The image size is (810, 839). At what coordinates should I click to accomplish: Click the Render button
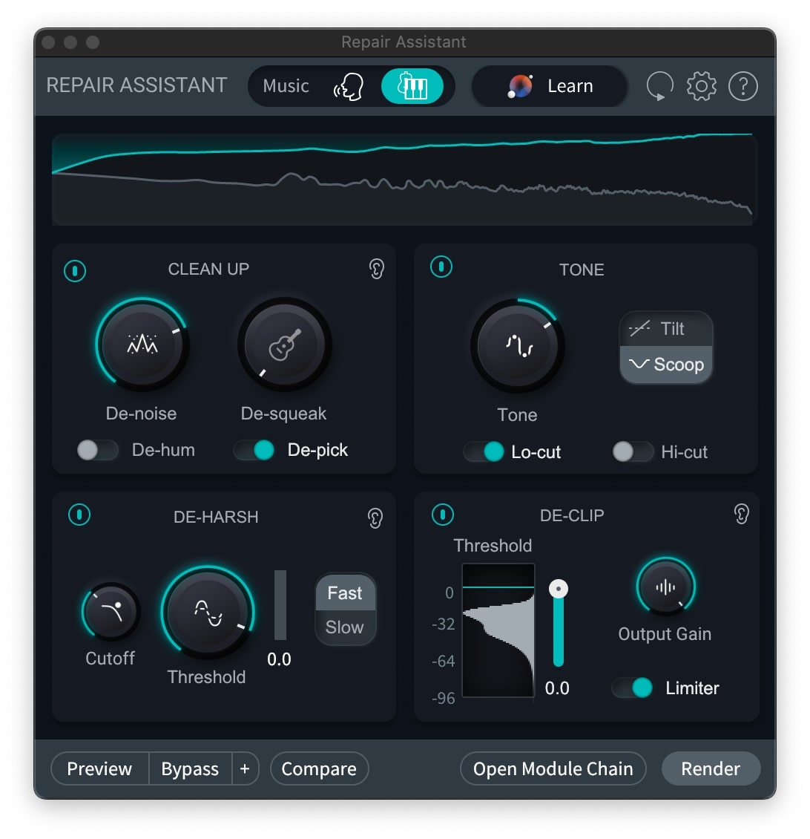(710, 768)
